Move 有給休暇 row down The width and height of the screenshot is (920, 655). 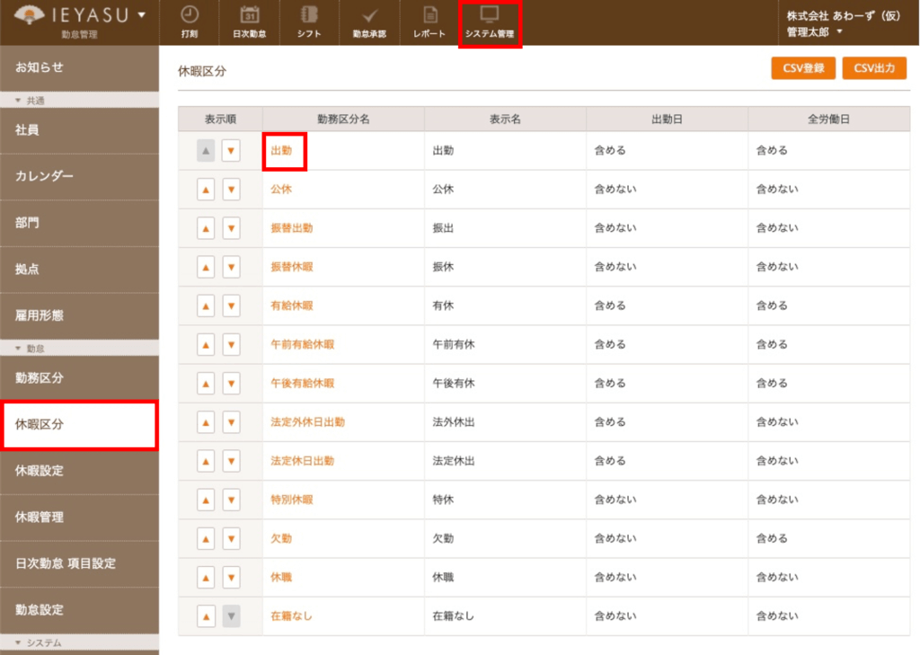coord(231,305)
